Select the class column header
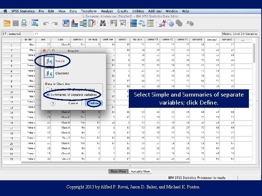262x196 pixels. (60, 40)
